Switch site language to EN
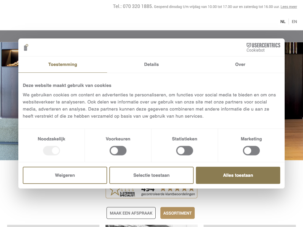Image resolution: width=303 pixels, height=227 pixels. pos(294,22)
